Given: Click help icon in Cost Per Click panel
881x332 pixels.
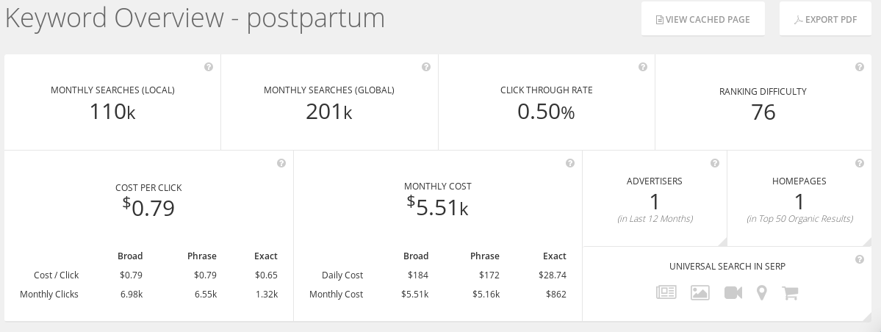Looking at the screenshot, I should tap(281, 163).
